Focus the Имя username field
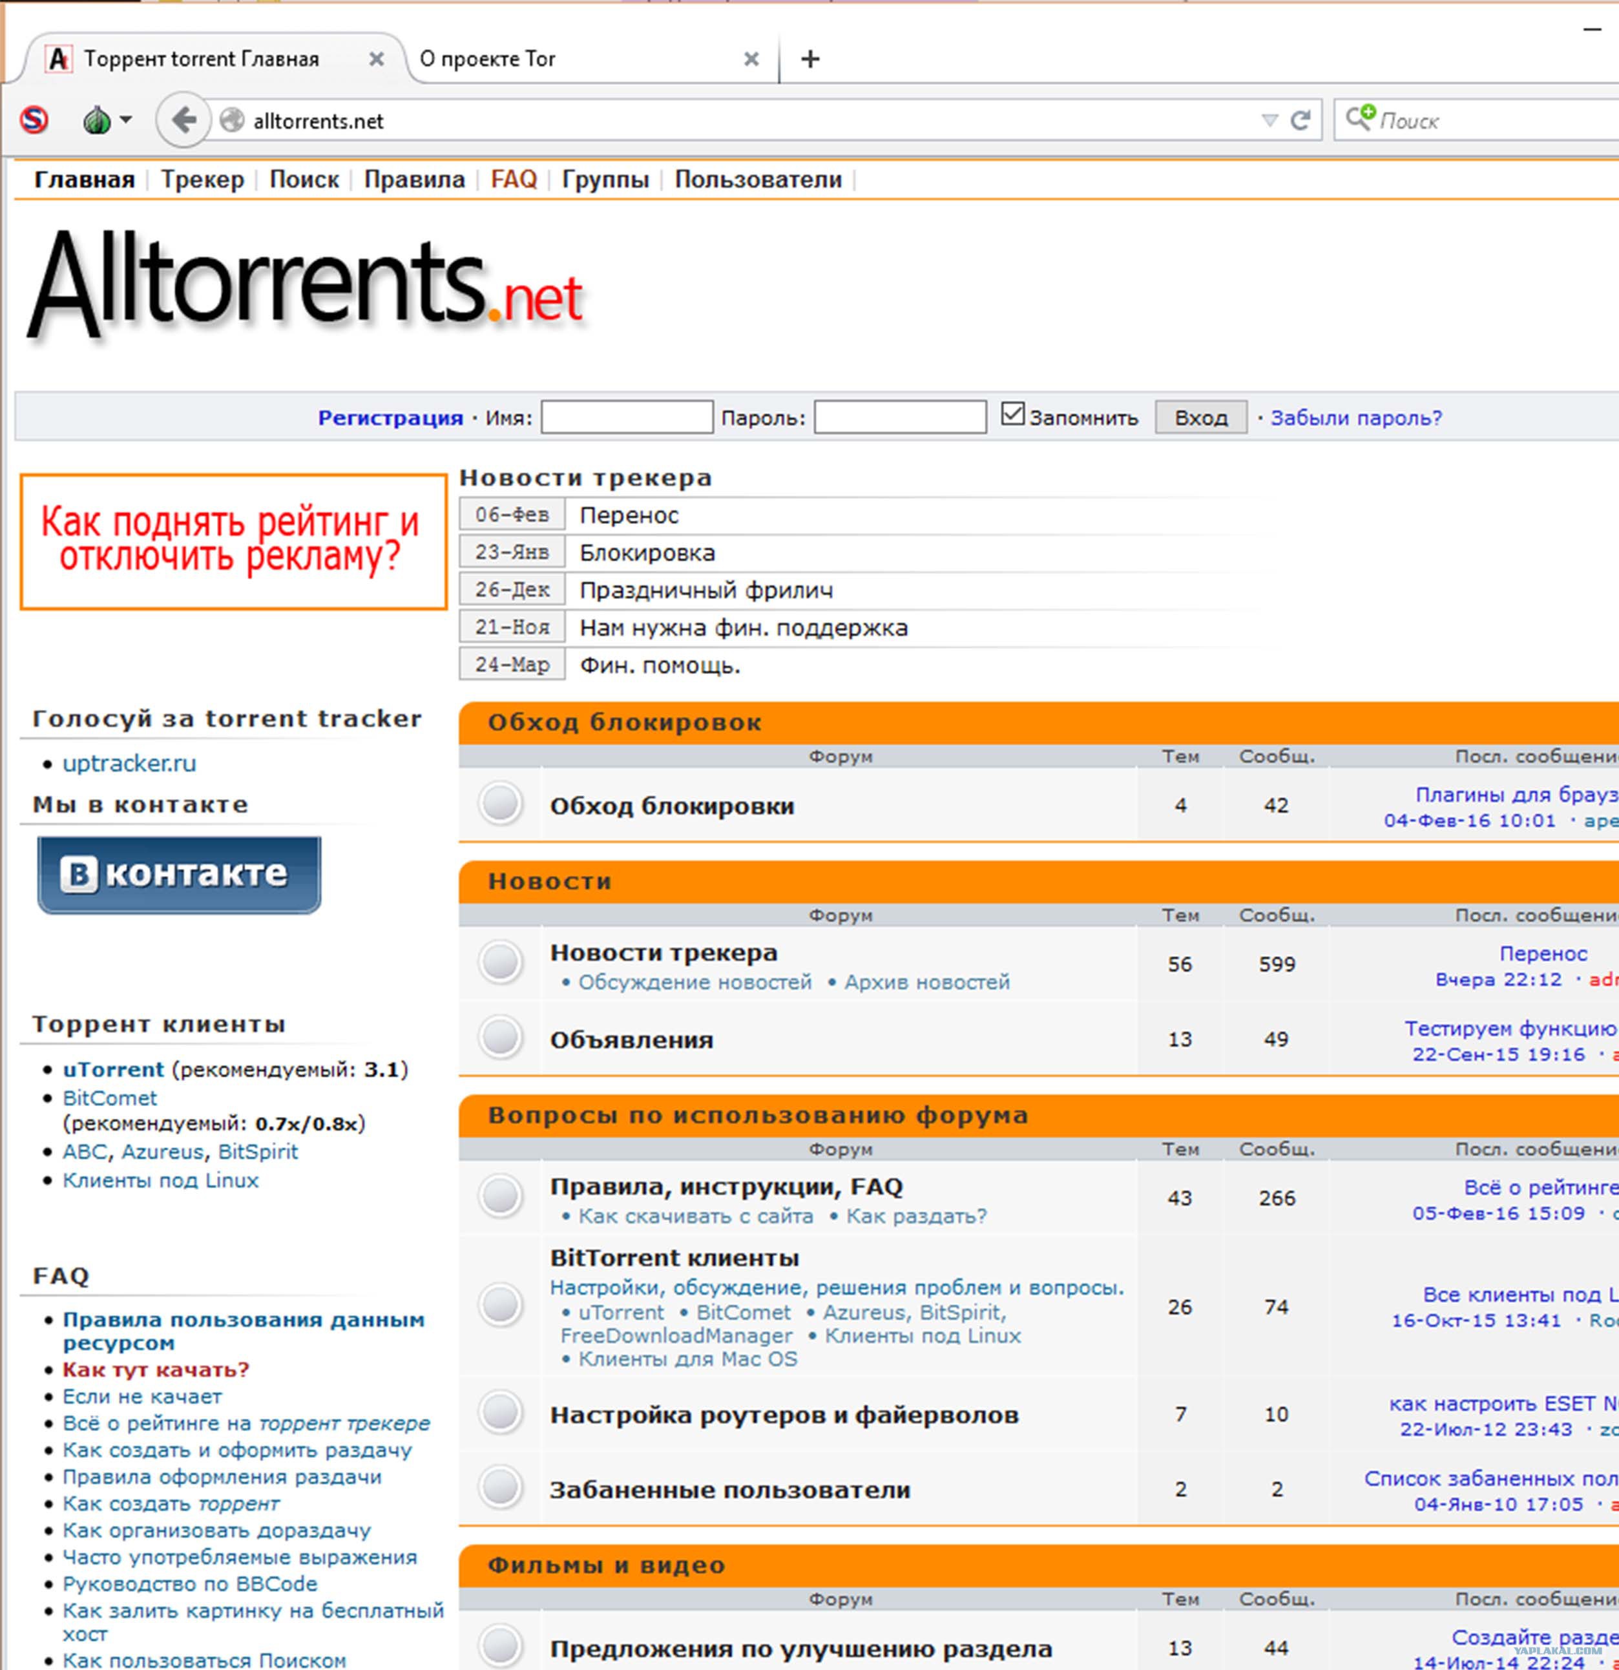Image resolution: width=1619 pixels, height=1670 pixels. 627,417
